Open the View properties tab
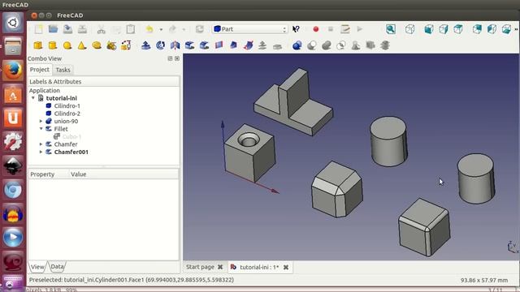 click(x=37, y=267)
